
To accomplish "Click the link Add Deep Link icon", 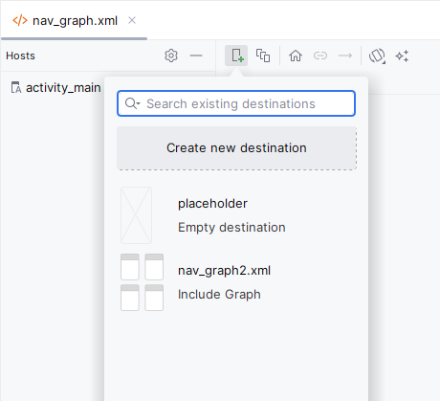I will (320, 56).
